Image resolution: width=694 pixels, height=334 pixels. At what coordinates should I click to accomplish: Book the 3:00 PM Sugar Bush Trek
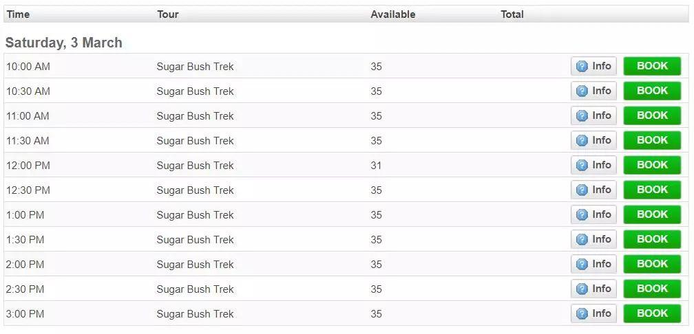pos(652,314)
